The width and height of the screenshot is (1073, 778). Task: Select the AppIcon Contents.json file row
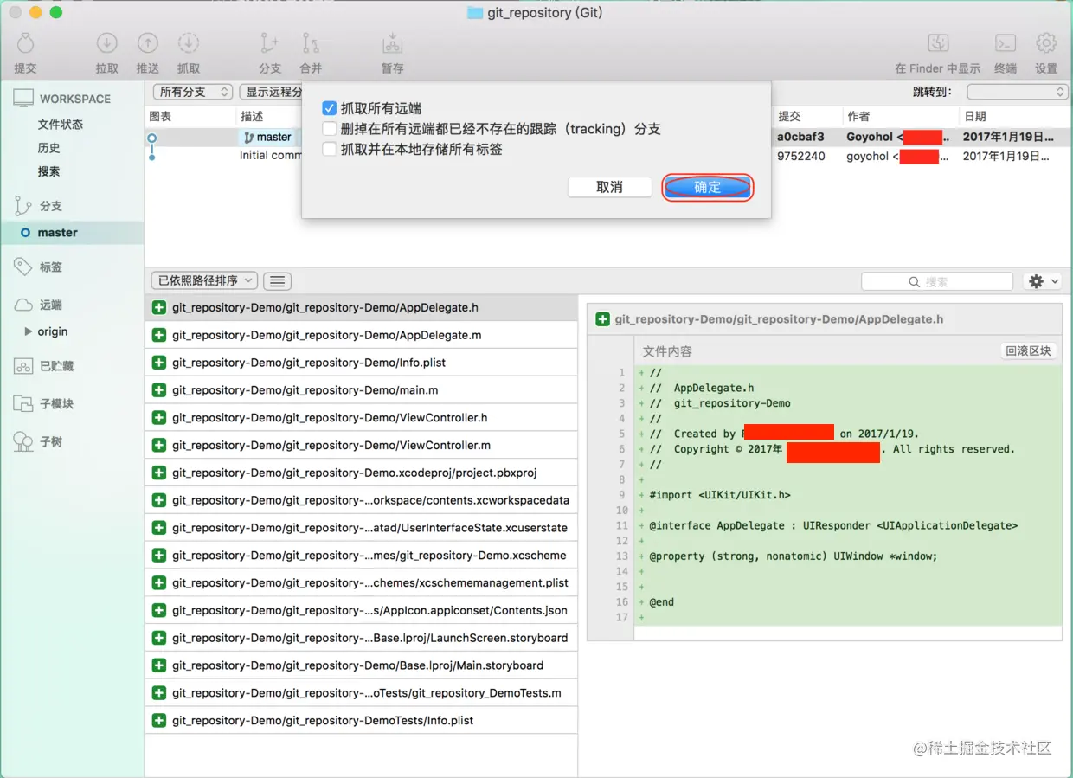361,610
